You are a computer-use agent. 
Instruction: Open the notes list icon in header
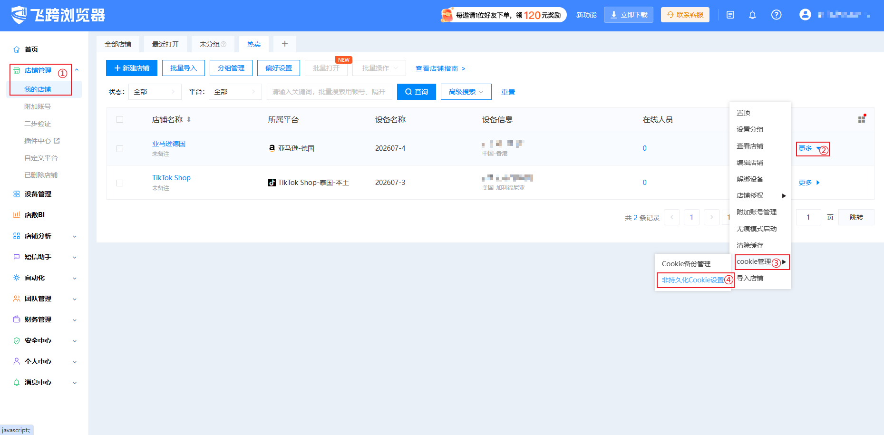[x=730, y=15]
